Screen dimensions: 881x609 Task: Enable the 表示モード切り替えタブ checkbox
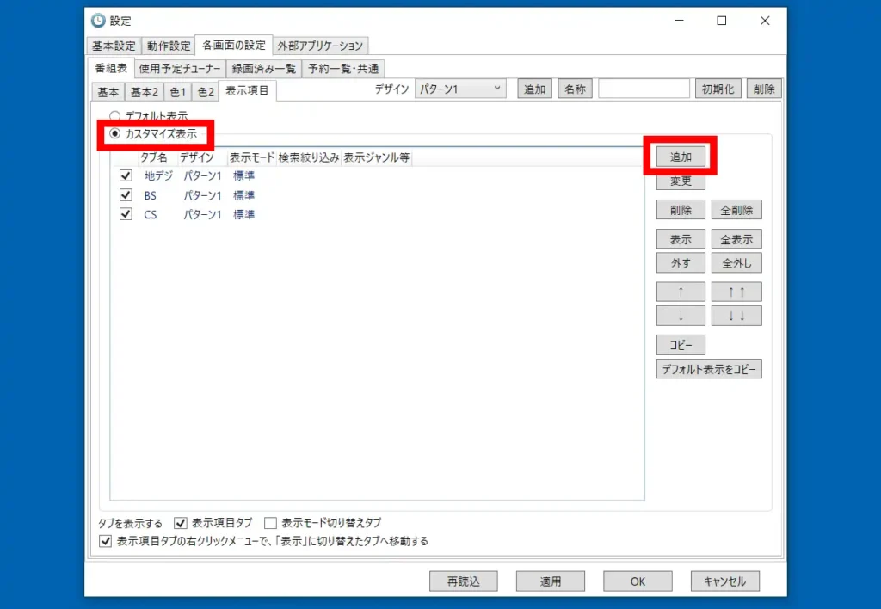click(x=271, y=523)
